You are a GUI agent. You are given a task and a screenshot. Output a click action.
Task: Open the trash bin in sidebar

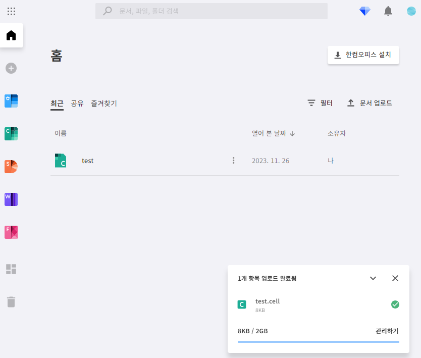[11, 302]
